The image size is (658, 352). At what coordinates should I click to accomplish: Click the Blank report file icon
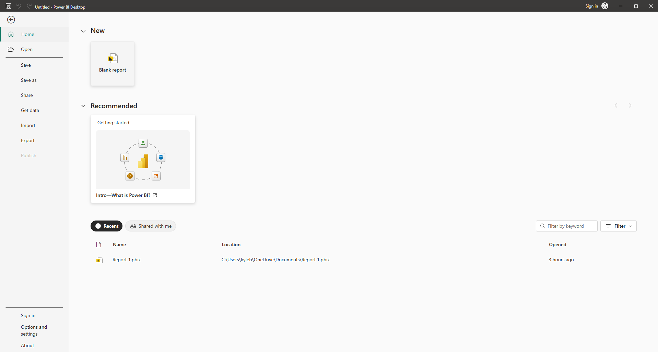113,59
